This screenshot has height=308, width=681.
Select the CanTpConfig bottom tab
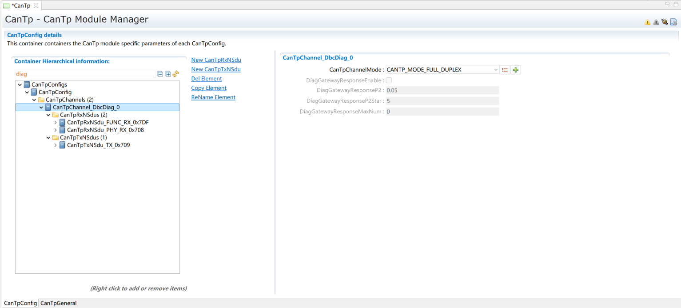pyautogui.click(x=20, y=303)
